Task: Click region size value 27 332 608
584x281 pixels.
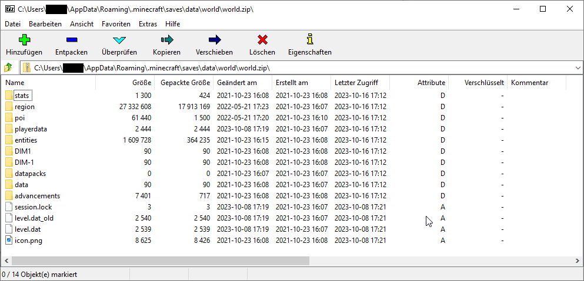Action: (x=135, y=107)
